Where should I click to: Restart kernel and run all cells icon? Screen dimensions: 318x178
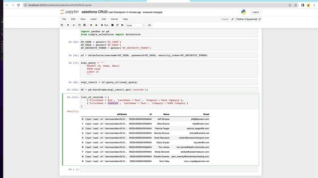point(122,25)
